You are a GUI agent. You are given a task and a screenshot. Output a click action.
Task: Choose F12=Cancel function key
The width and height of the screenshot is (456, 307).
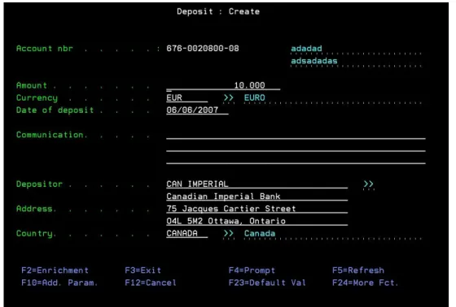151,283
